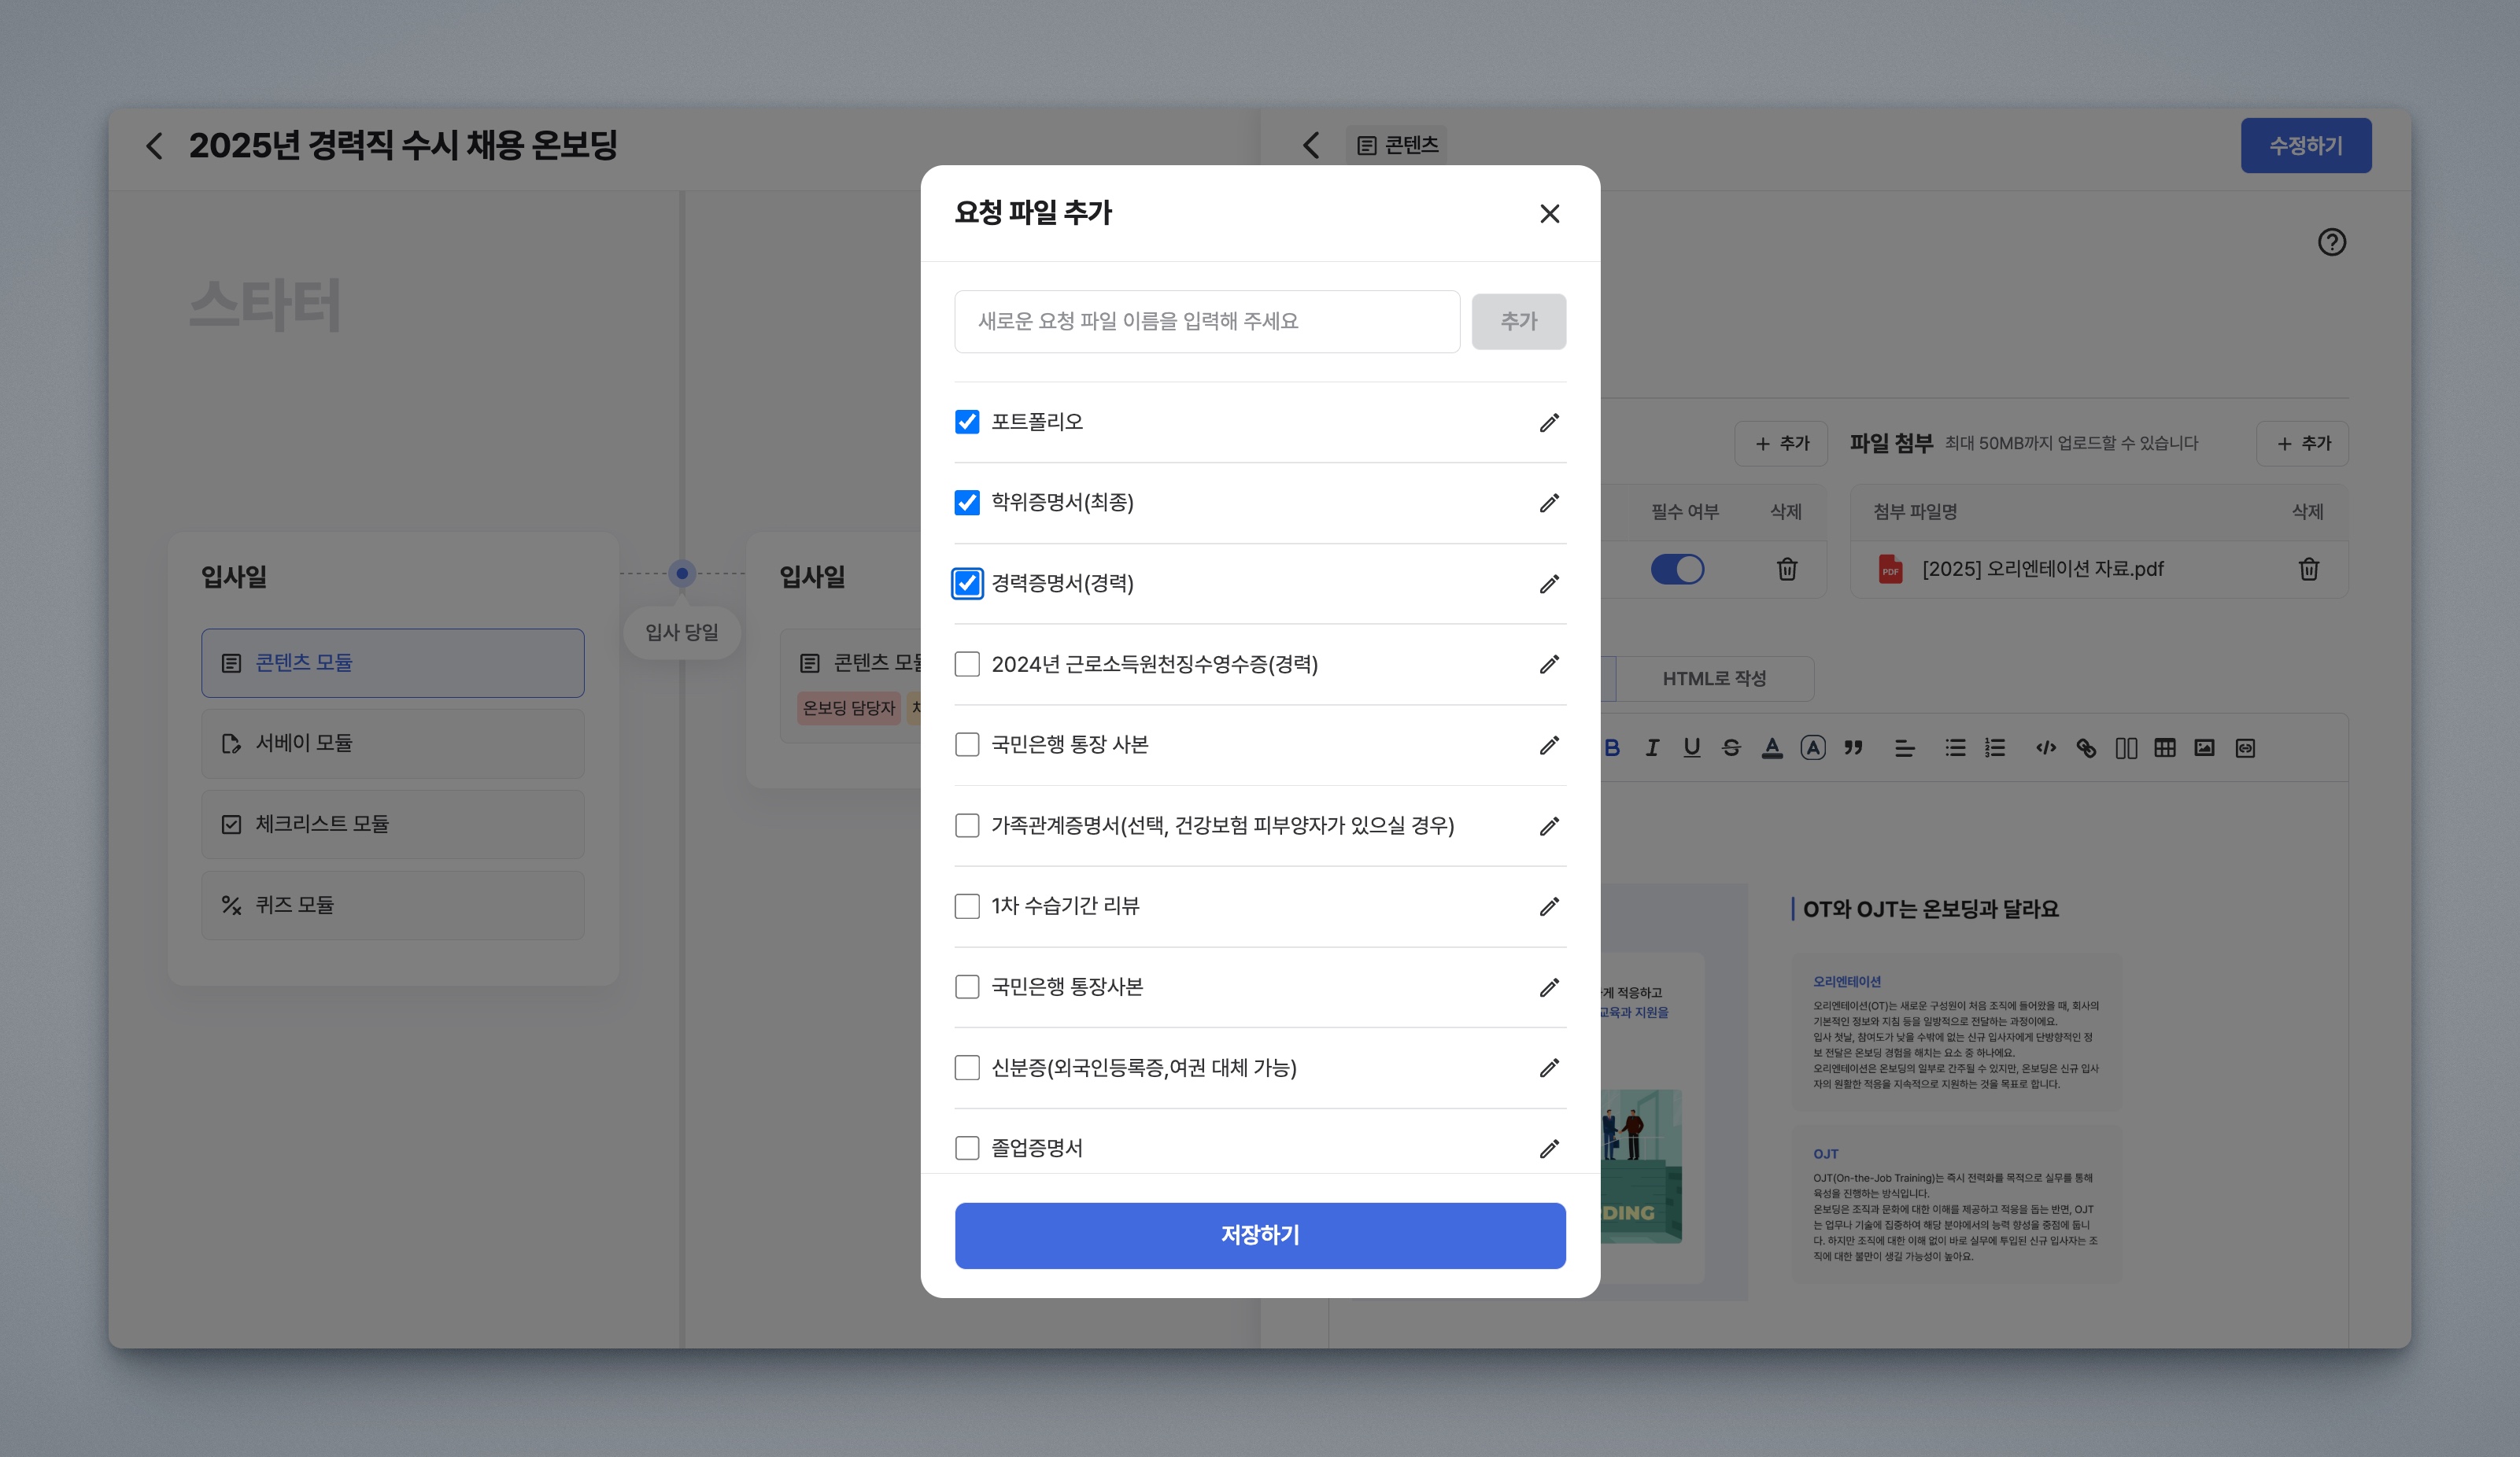Insert a table via editor toolbar
This screenshot has width=2520, height=1457.
tap(2165, 747)
